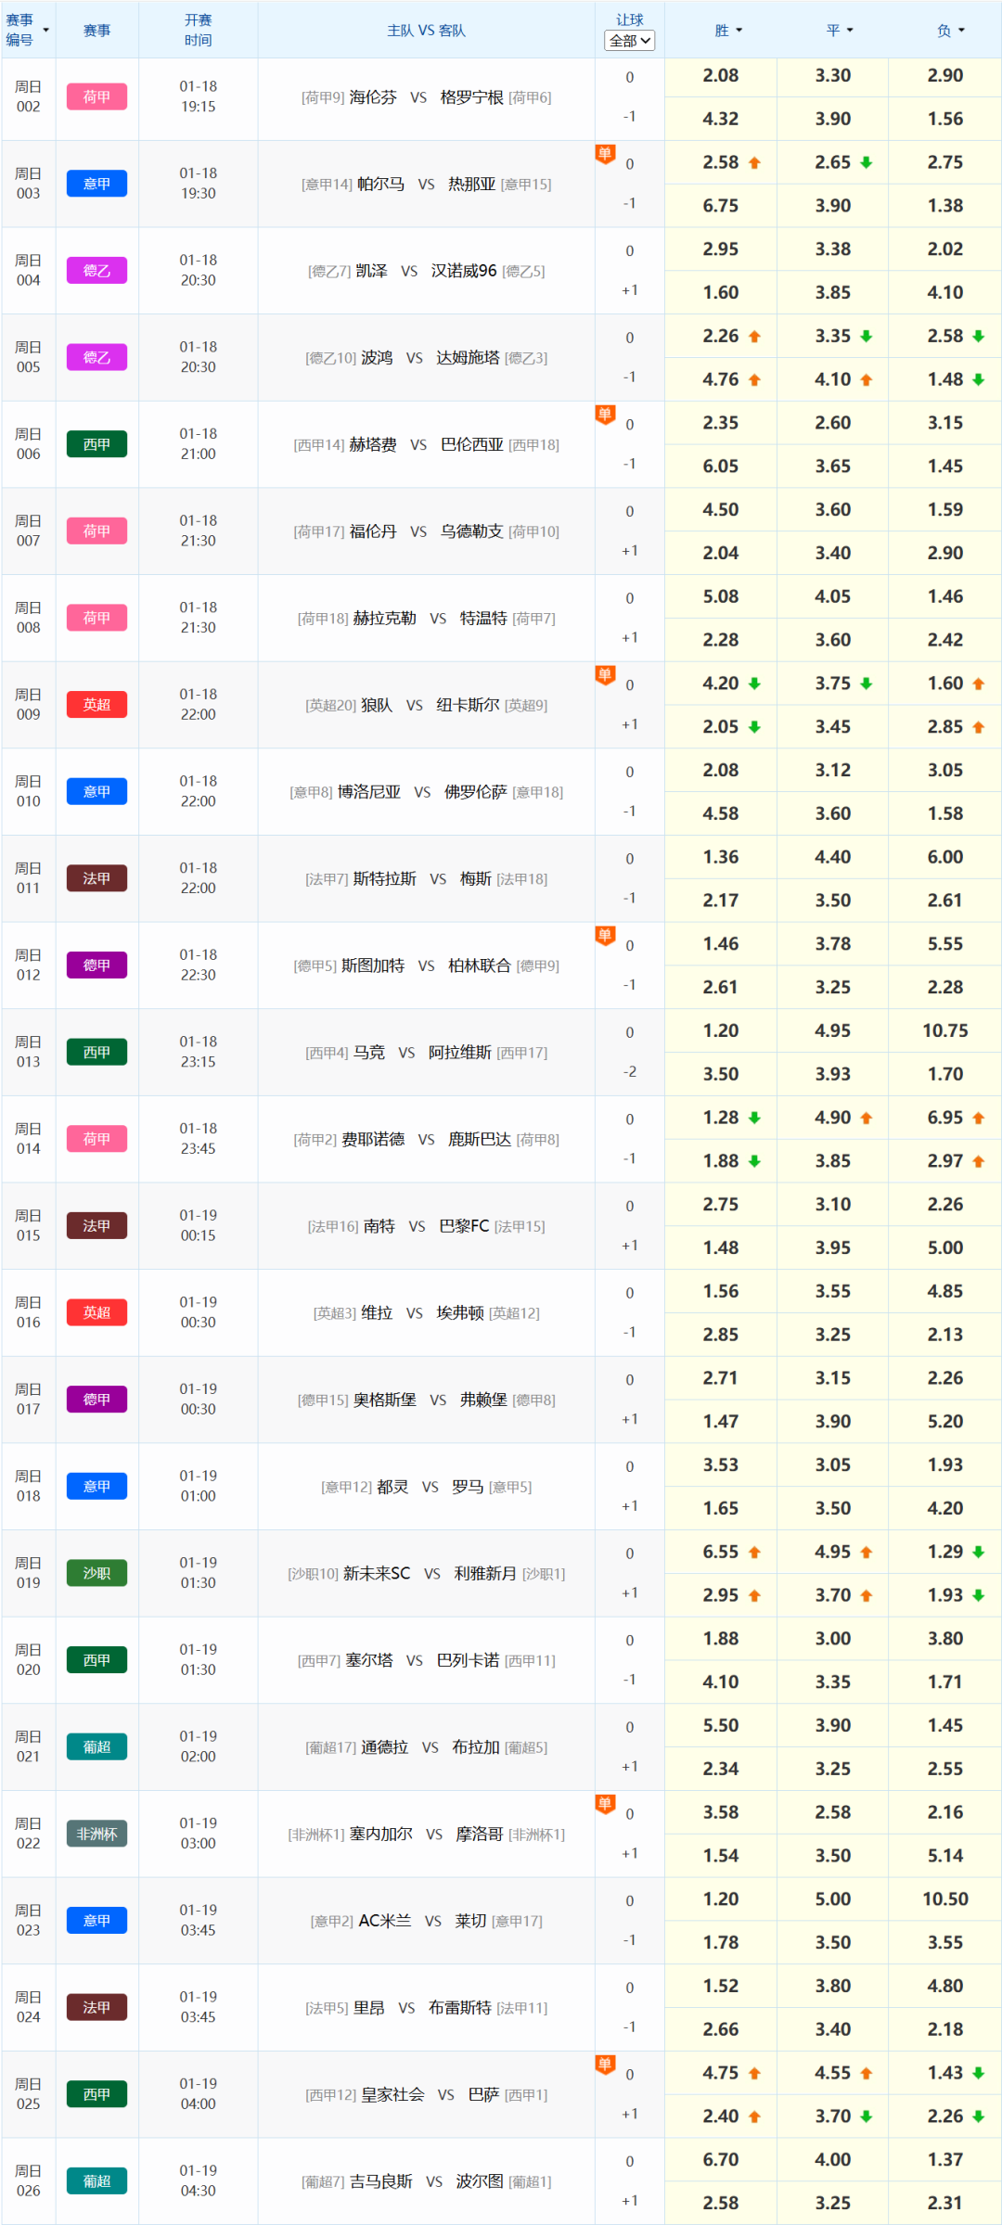Click the 意甲 league tag for match 003
Screen dimensions: 1002x2225
click(96, 184)
